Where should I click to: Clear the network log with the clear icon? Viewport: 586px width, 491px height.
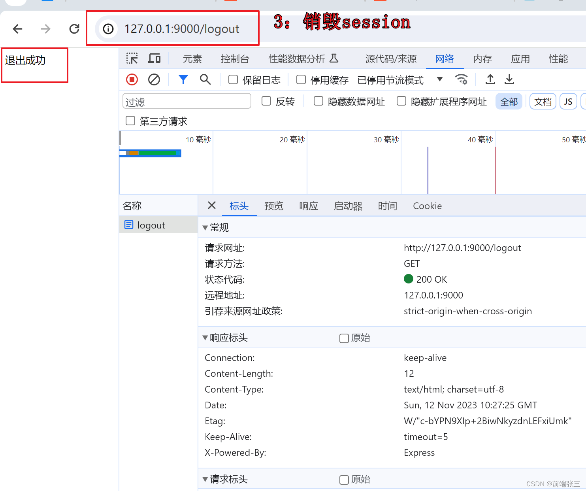[x=154, y=80]
